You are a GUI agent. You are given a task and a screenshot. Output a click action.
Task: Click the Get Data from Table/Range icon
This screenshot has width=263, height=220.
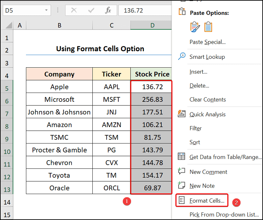[x=181, y=157]
